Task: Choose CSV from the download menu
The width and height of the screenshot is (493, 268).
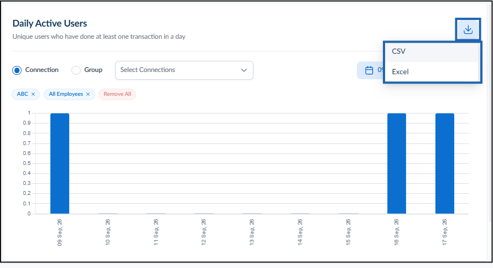Action: 432,51
